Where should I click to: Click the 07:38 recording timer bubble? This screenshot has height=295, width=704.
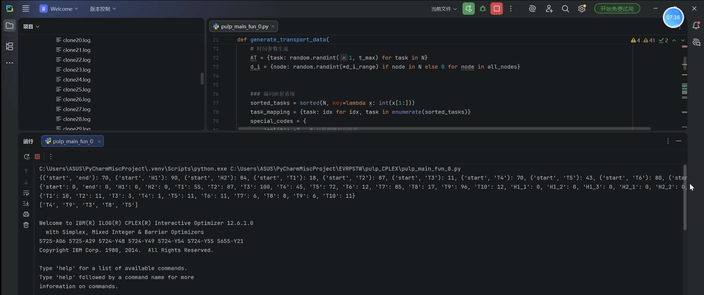pos(673,18)
